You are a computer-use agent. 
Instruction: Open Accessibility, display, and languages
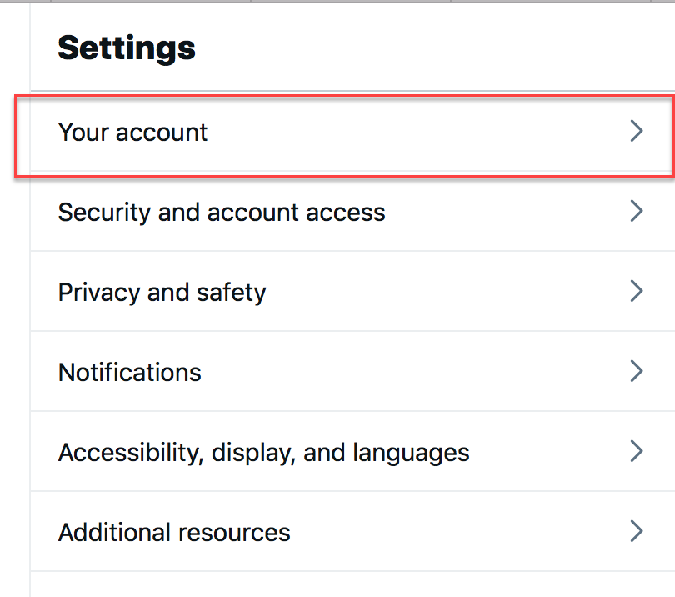(333, 452)
